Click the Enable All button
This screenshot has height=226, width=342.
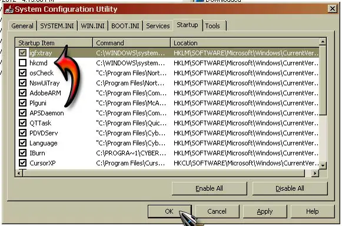coord(209,188)
